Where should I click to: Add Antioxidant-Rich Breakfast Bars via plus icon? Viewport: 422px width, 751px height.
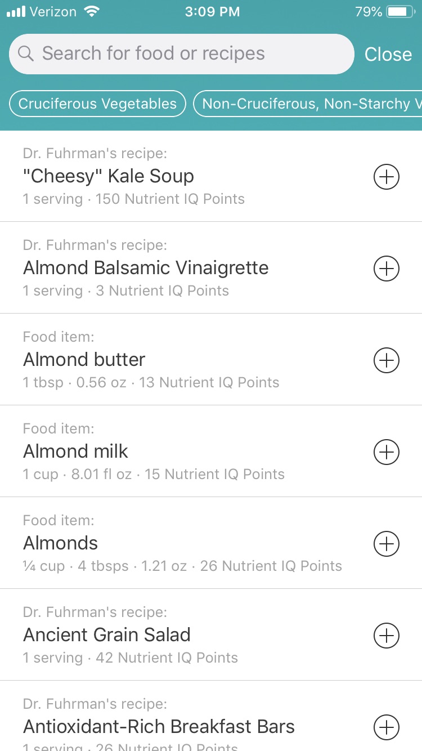(x=387, y=727)
